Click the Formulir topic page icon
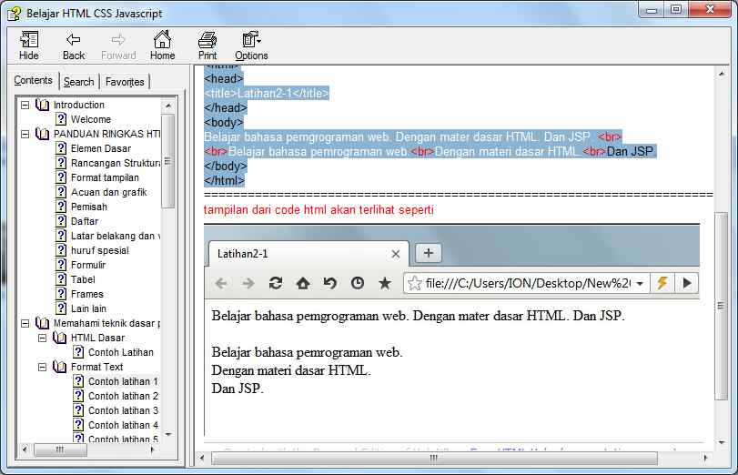 (61, 265)
